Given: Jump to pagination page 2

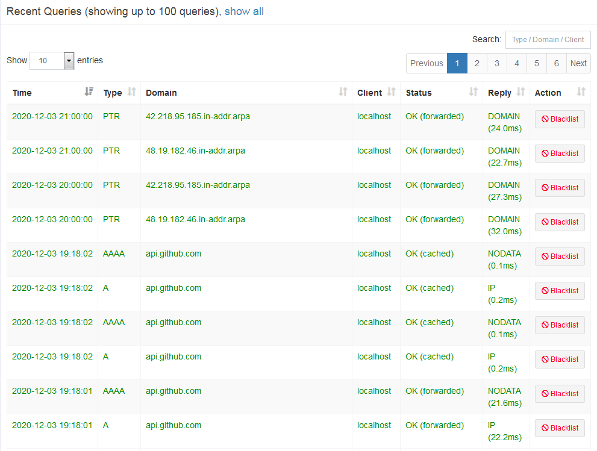Looking at the screenshot, I should (477, 63).
